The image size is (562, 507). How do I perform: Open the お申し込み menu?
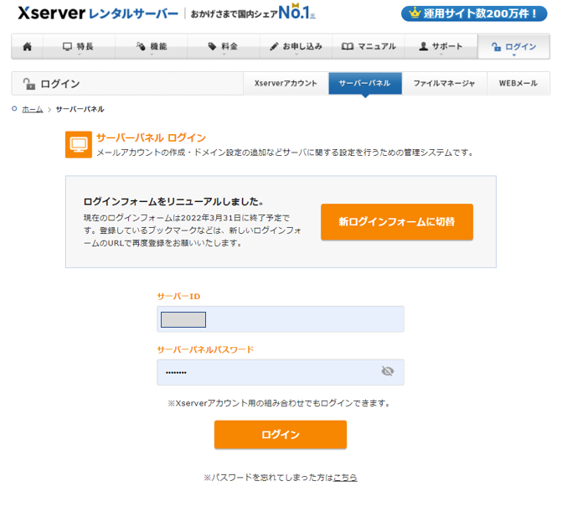click(x=296, y=47)
